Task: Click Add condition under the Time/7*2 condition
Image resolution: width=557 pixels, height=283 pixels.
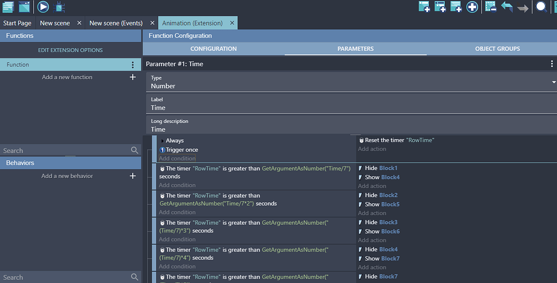Action: point(177,212)
